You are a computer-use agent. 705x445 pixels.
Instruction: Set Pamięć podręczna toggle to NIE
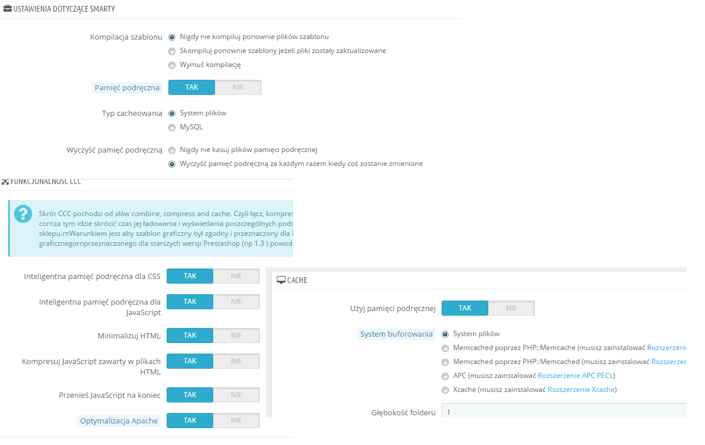pos(238,87)
